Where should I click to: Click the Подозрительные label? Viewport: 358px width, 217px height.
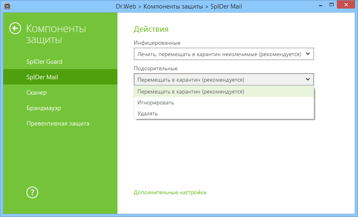tap(156, 68)
